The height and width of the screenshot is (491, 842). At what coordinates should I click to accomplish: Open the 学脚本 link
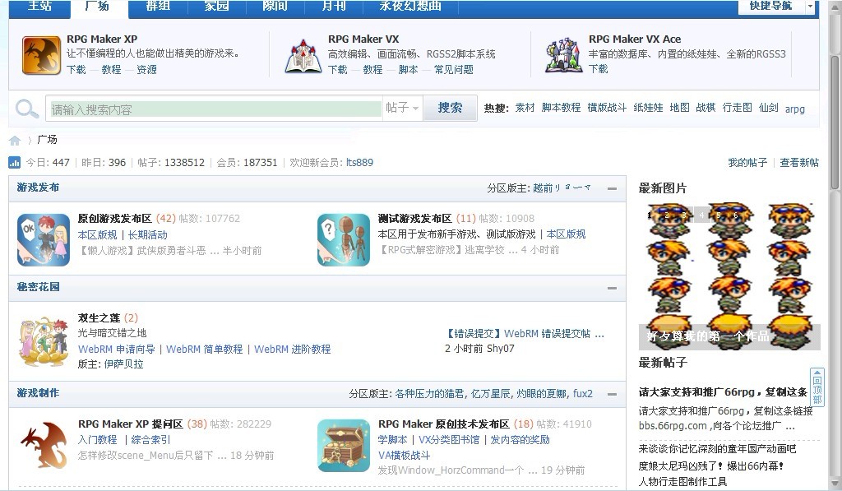392,440
